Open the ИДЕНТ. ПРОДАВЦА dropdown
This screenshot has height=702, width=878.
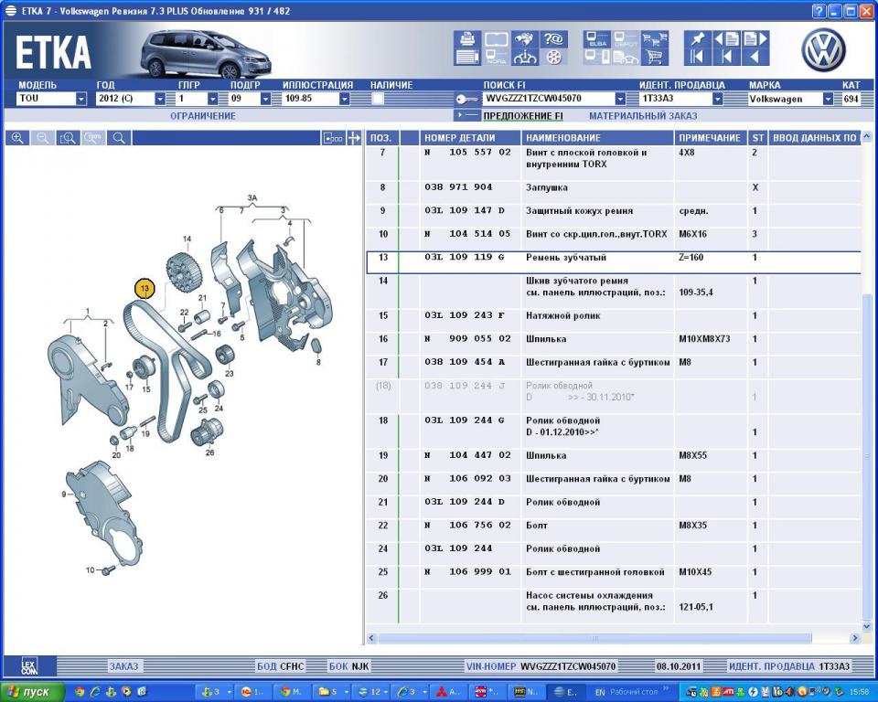point(717,99)
